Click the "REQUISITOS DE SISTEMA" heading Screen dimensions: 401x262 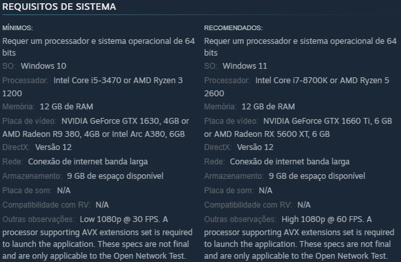[60, 7]
